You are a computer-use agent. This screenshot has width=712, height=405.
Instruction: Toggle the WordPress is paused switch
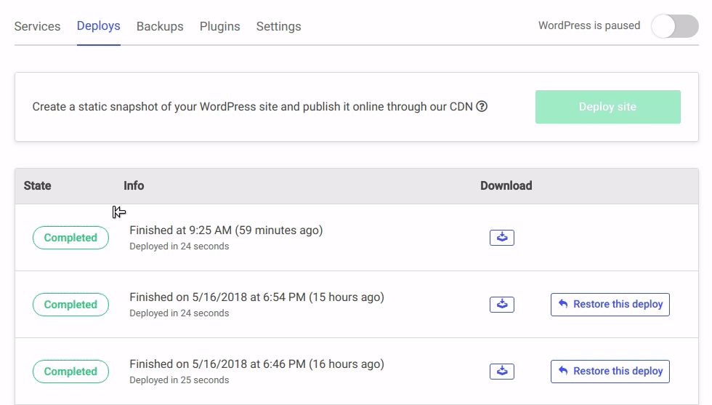pyautogui.click(x=674, y=26)
